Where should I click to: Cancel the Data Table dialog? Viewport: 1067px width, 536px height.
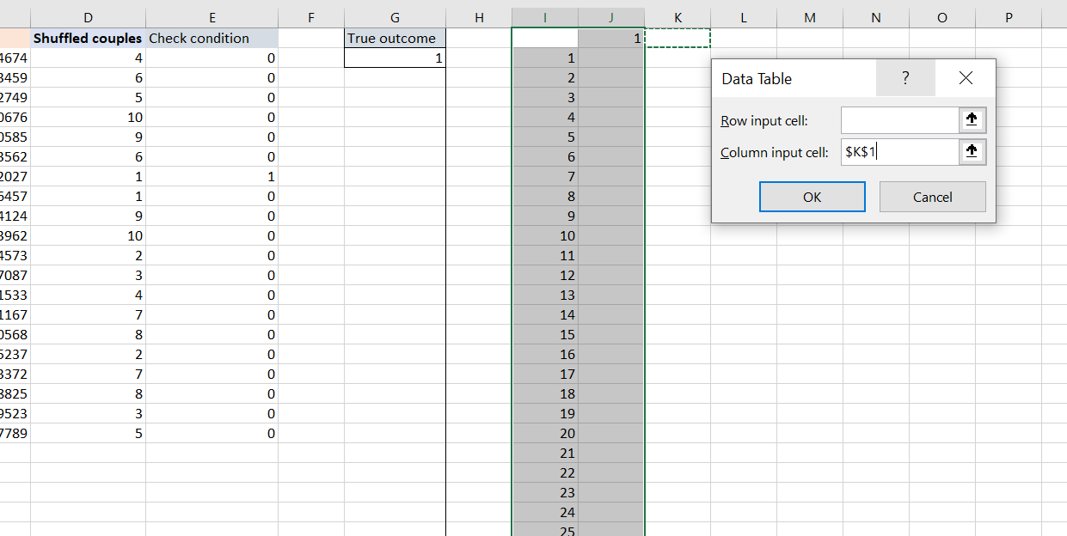click(x=932, y=197)
